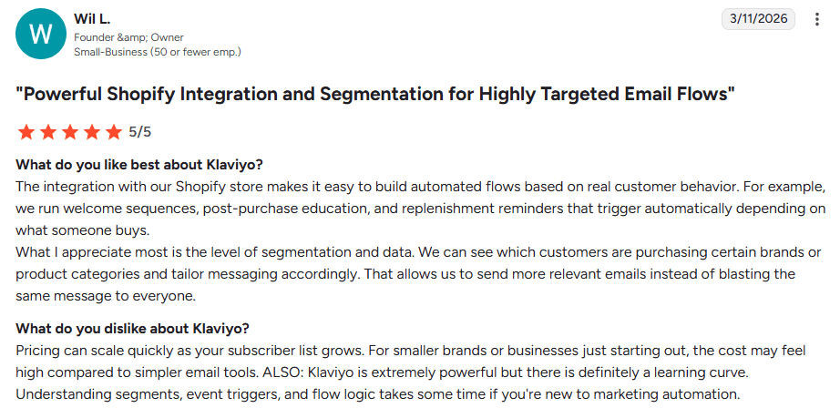Open the Powerful Shopify Integration review title
The height and width of the screenshot is (408, 840).
click(x=375, y=95)
